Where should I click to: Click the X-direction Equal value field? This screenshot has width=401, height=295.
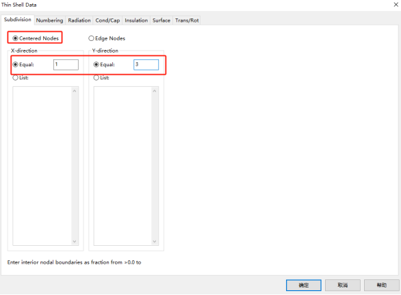pos(66,65)
